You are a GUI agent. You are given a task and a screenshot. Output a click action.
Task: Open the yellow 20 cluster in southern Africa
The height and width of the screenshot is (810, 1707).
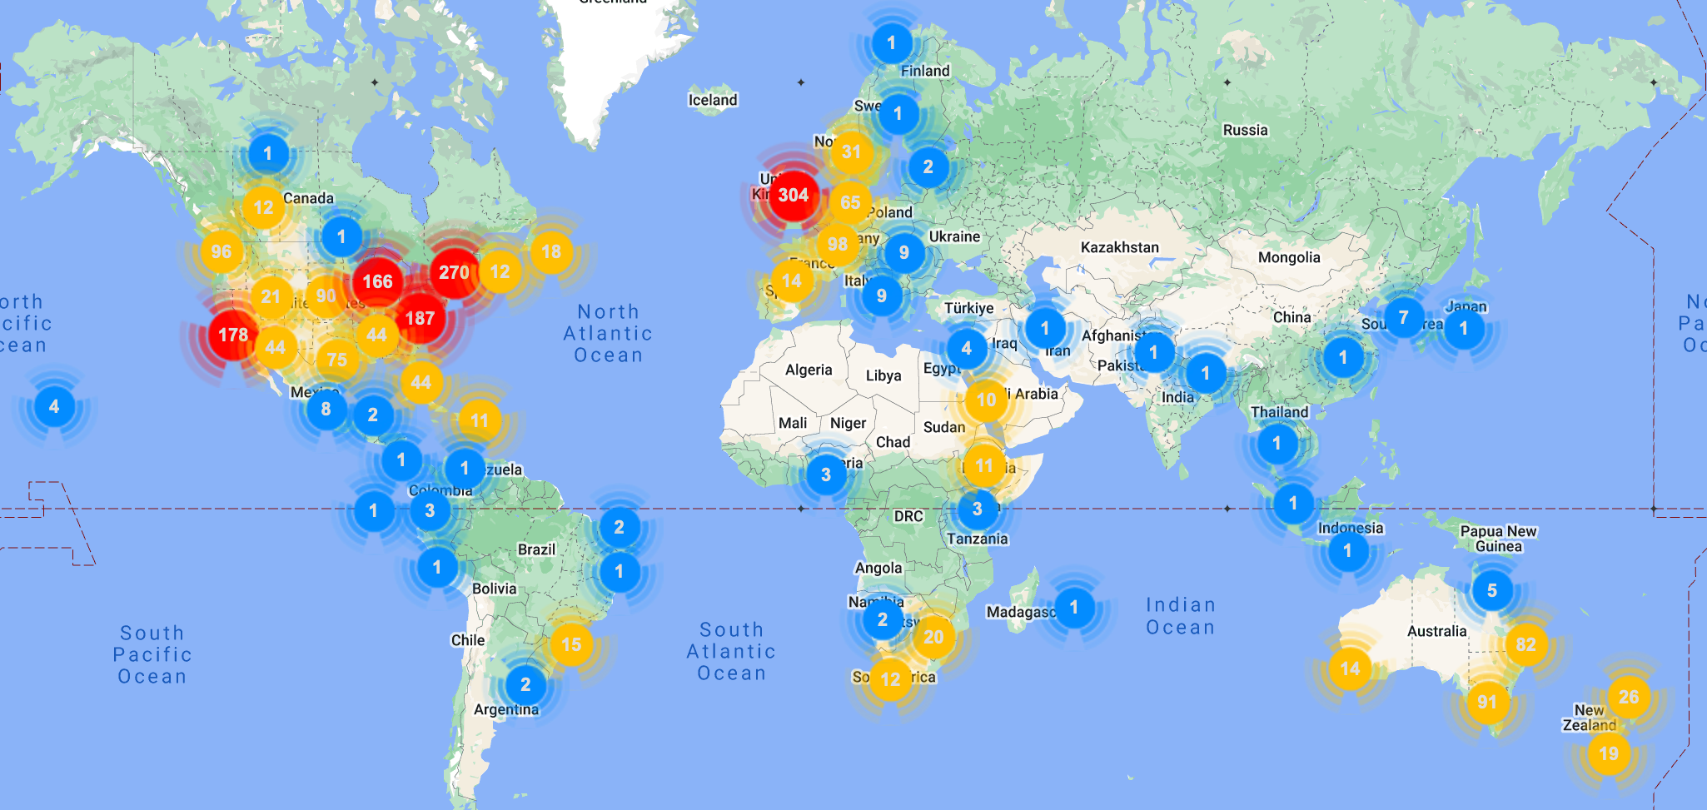(933, 637)
